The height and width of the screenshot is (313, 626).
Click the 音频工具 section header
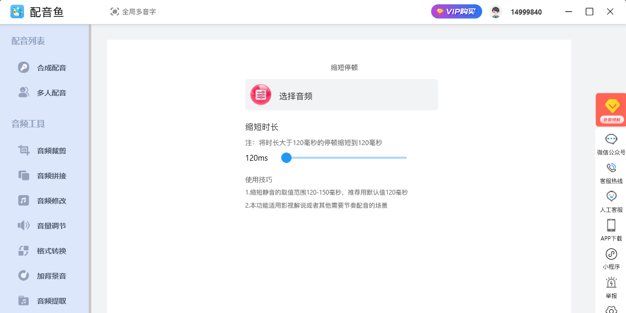[28, 124]
